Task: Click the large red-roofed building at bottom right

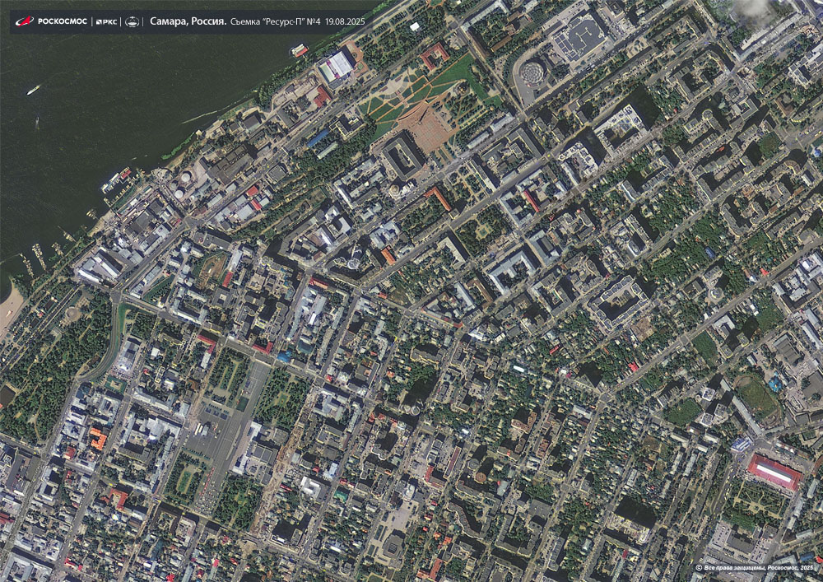Action: tap(774, 473)
